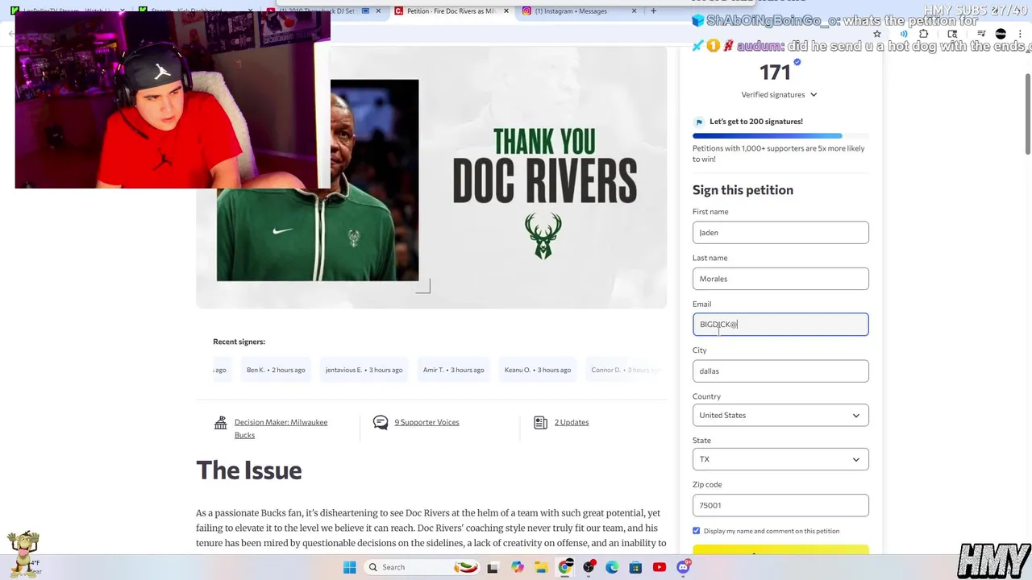Screen dimensions: 1032x580
Task: Focus the First name field
Action: 780,232
